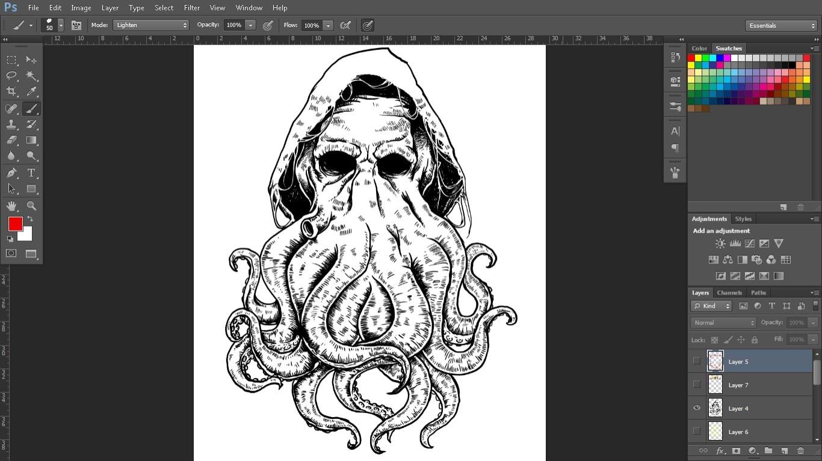Show Layer 5 by toggling its visibility
This screenshot has width=822, height=461.
(x=697, y=361)
